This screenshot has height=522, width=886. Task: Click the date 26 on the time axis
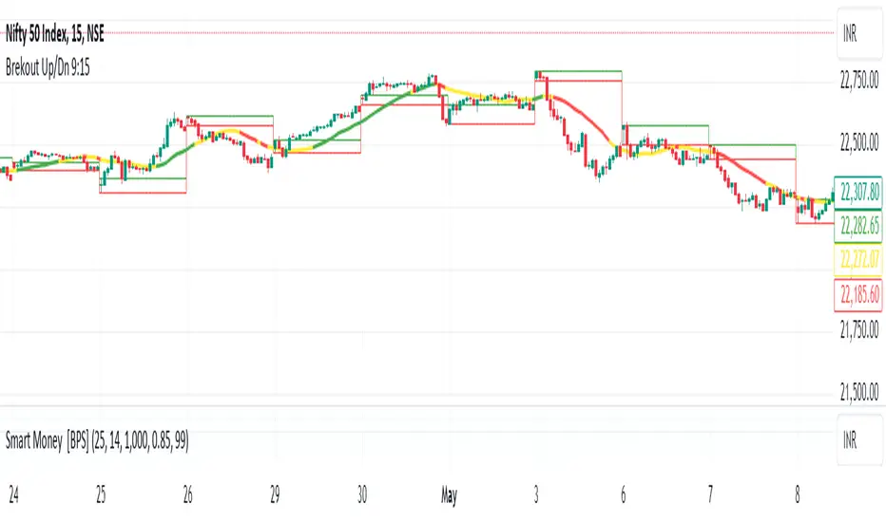point(188,494)
